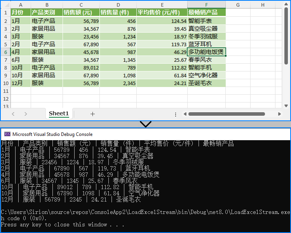Click header cell 产品类别
This screenshot has width=291, height=233.
coord(47,12)
